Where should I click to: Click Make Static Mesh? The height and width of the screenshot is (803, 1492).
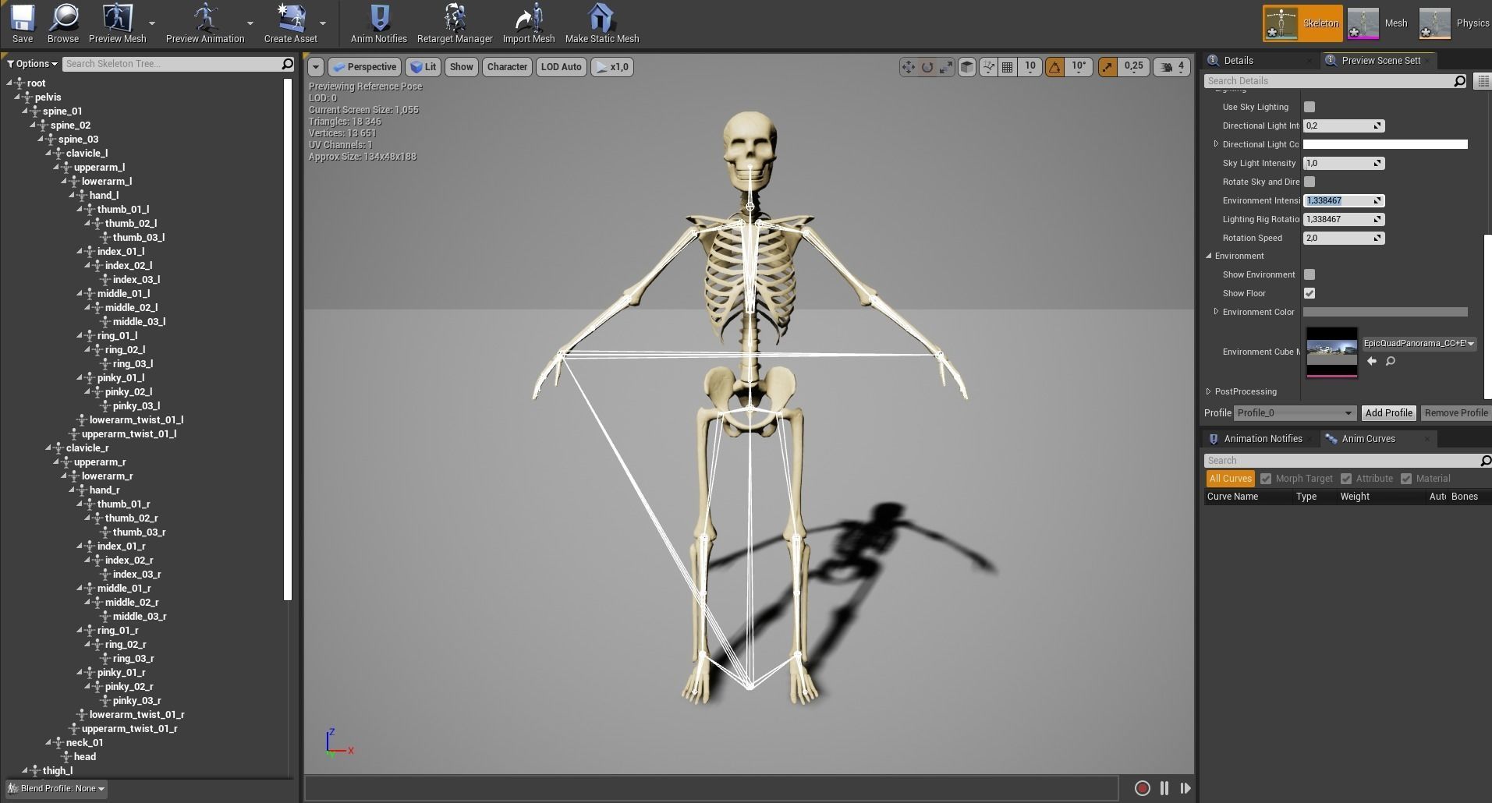[601, 23]
